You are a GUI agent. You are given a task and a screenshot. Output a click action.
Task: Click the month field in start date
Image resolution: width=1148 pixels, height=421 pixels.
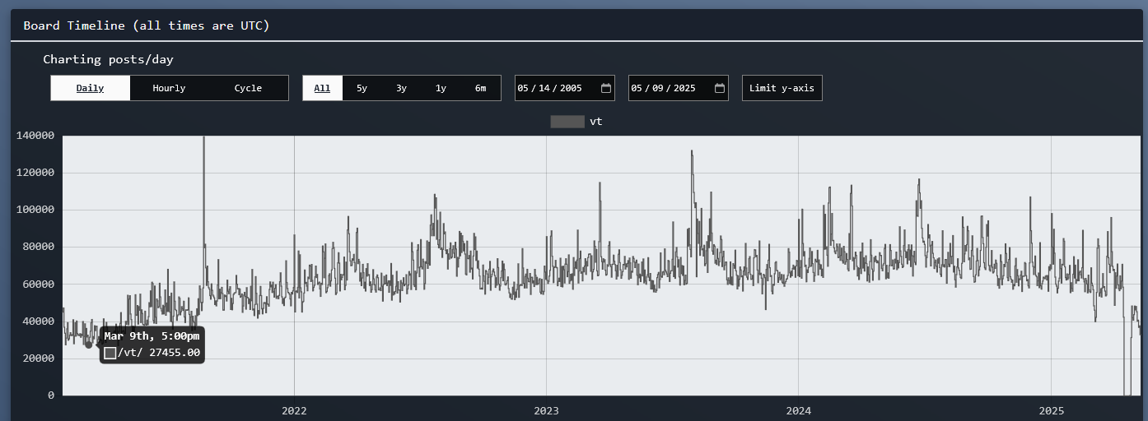point(523,88)
